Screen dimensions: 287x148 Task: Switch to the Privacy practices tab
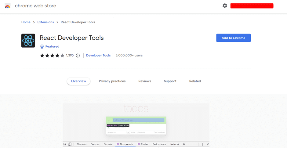112,81
